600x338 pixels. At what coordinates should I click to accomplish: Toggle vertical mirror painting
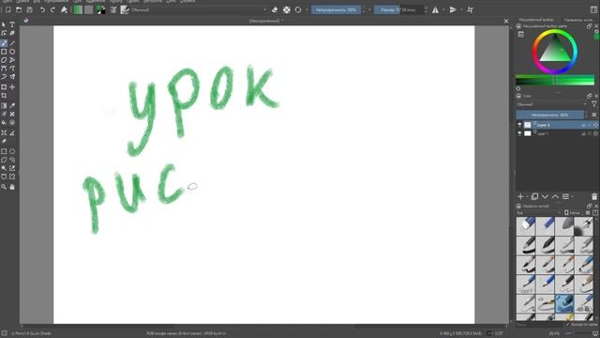(x=453, y=10)
